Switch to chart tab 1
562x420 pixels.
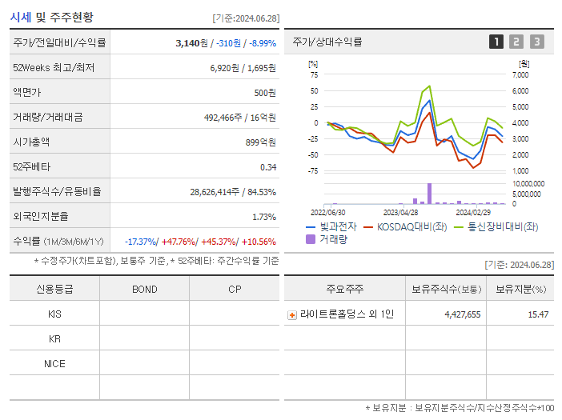tap(496, 42)
